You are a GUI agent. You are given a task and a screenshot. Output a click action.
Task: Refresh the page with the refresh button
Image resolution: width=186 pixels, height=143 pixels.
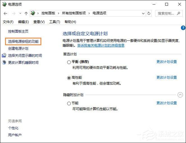point(149,13)
